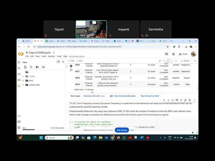Open the Terminal icon in sidebar
Viewport: 215px width, 161px height.
coord(19,127)
